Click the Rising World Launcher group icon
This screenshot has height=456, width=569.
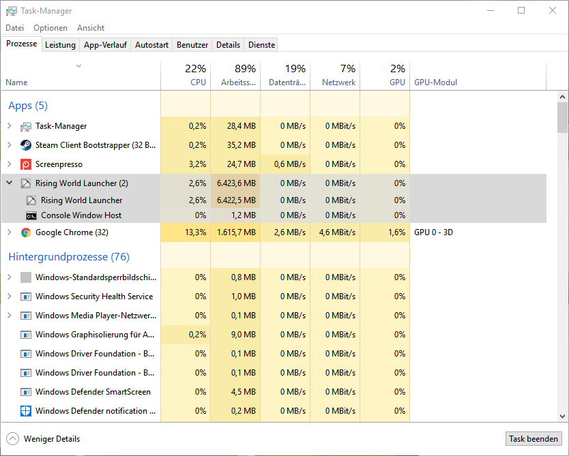click(26, 183)
